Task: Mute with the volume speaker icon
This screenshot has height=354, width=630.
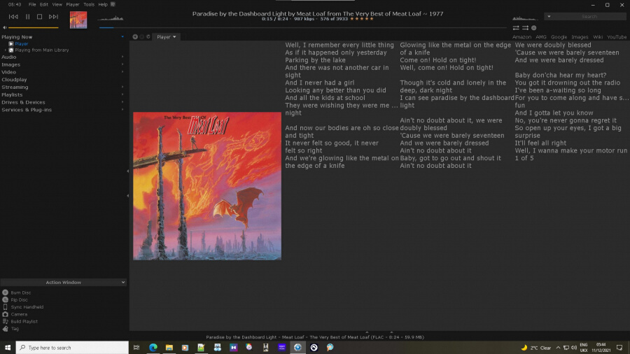Action: pyautogui.click(x=4, y=27)
